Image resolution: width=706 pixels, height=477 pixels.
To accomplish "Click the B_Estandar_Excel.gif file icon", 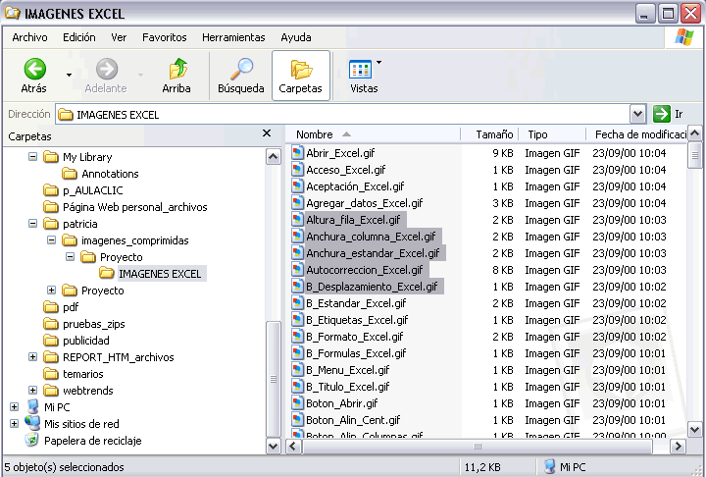I will coord(297,303).
